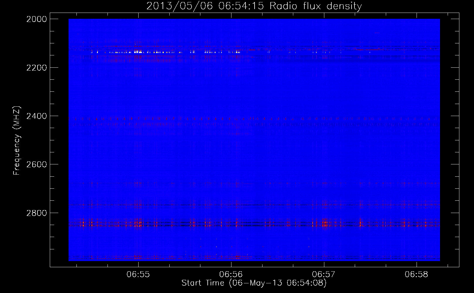The image size is (474, 293).
Task: Click the 06:58 time tick label
Action: coord(417,274)
